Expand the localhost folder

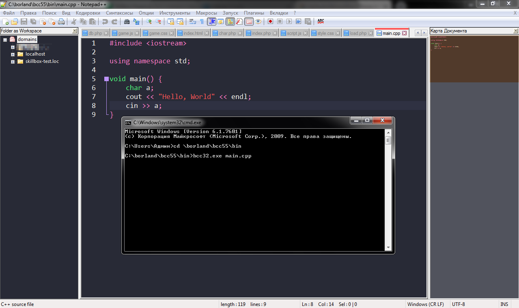[x=13, y=54]
